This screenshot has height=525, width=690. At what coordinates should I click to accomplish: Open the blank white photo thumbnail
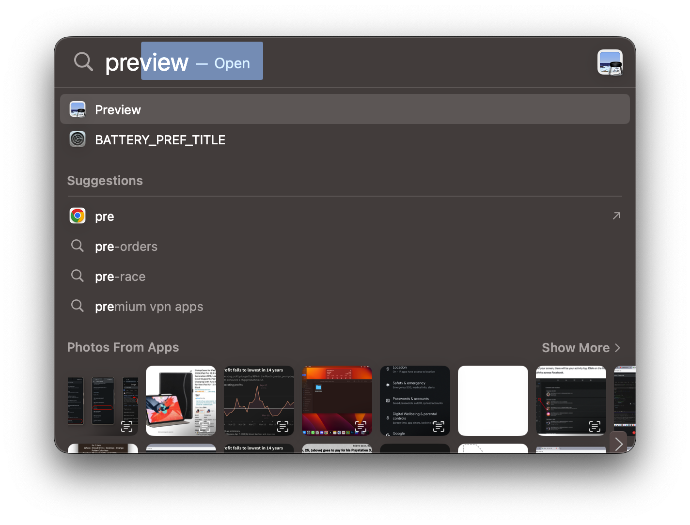click(493, 401)
